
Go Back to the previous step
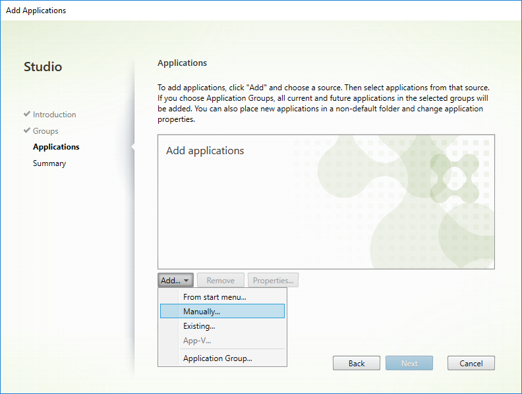point(356,363)
